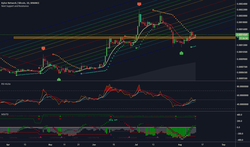Viewport: 250px width, 147px height.
Task: Select the MSVTD -400.0 axis value
Action: 240,140
